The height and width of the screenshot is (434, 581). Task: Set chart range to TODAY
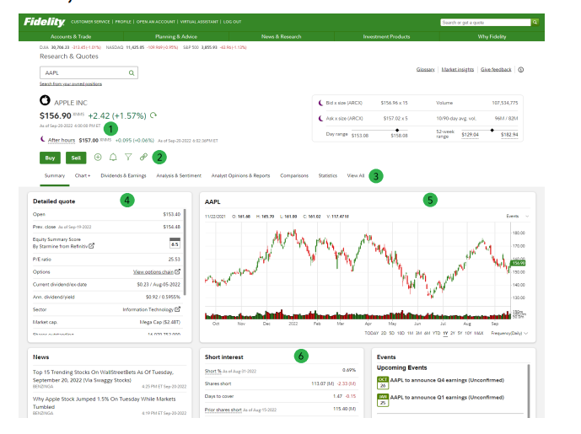(x=372, y=333)
